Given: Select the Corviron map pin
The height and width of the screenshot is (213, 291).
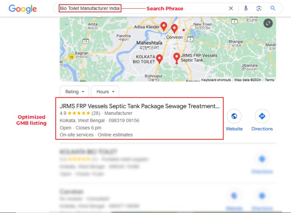Looking at the screenshot, I should click(174, 29).
